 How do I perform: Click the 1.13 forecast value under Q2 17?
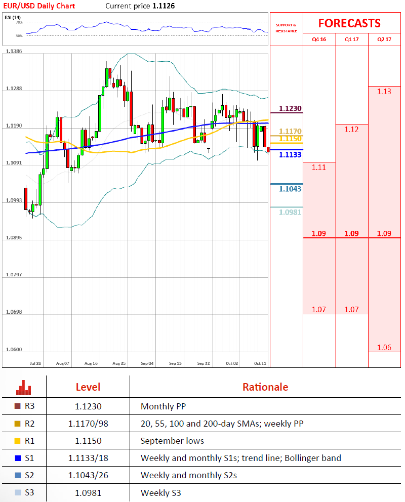(384, 92)
